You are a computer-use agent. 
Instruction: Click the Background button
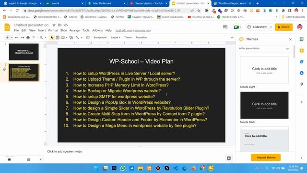coord(100,37)
